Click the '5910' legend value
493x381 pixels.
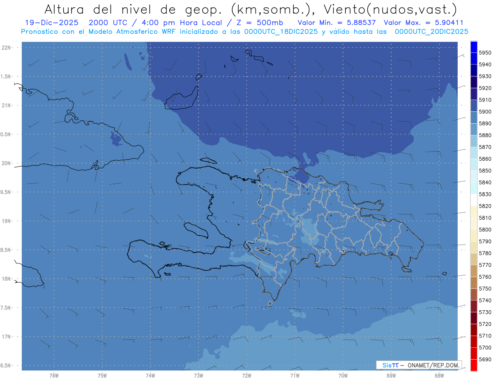click(x=485, y=100)
